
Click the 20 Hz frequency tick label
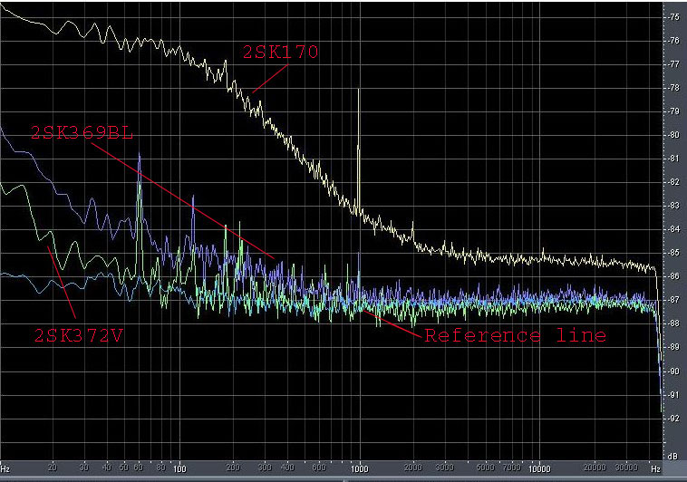(53, 468)
